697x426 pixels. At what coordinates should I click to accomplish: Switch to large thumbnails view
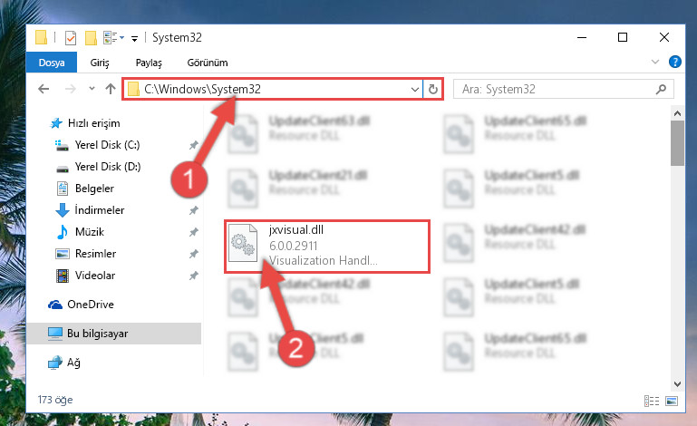click(672, 402)
